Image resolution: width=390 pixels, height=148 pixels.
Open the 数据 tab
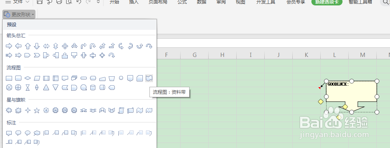tap(202, 2)
